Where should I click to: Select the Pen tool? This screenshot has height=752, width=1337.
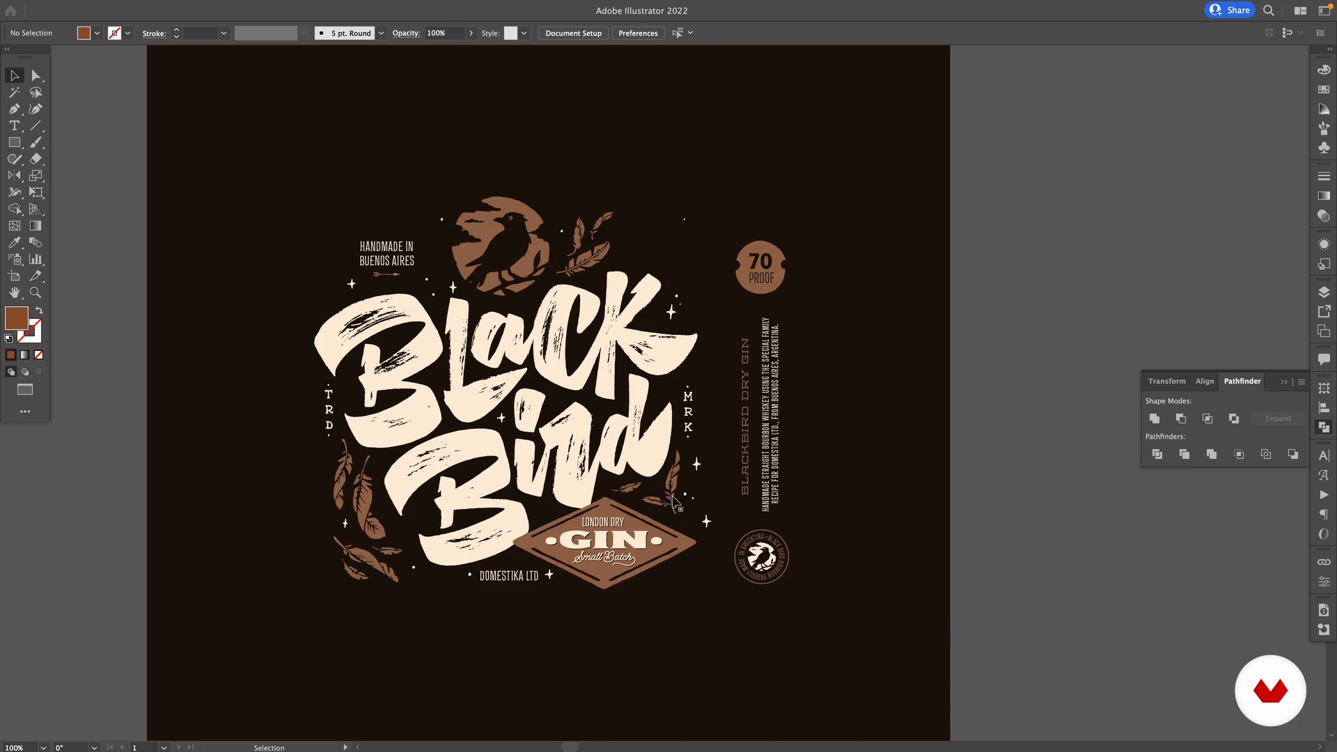click(15, 109)
